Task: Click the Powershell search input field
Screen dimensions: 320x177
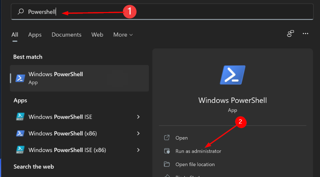Action: 162,12
